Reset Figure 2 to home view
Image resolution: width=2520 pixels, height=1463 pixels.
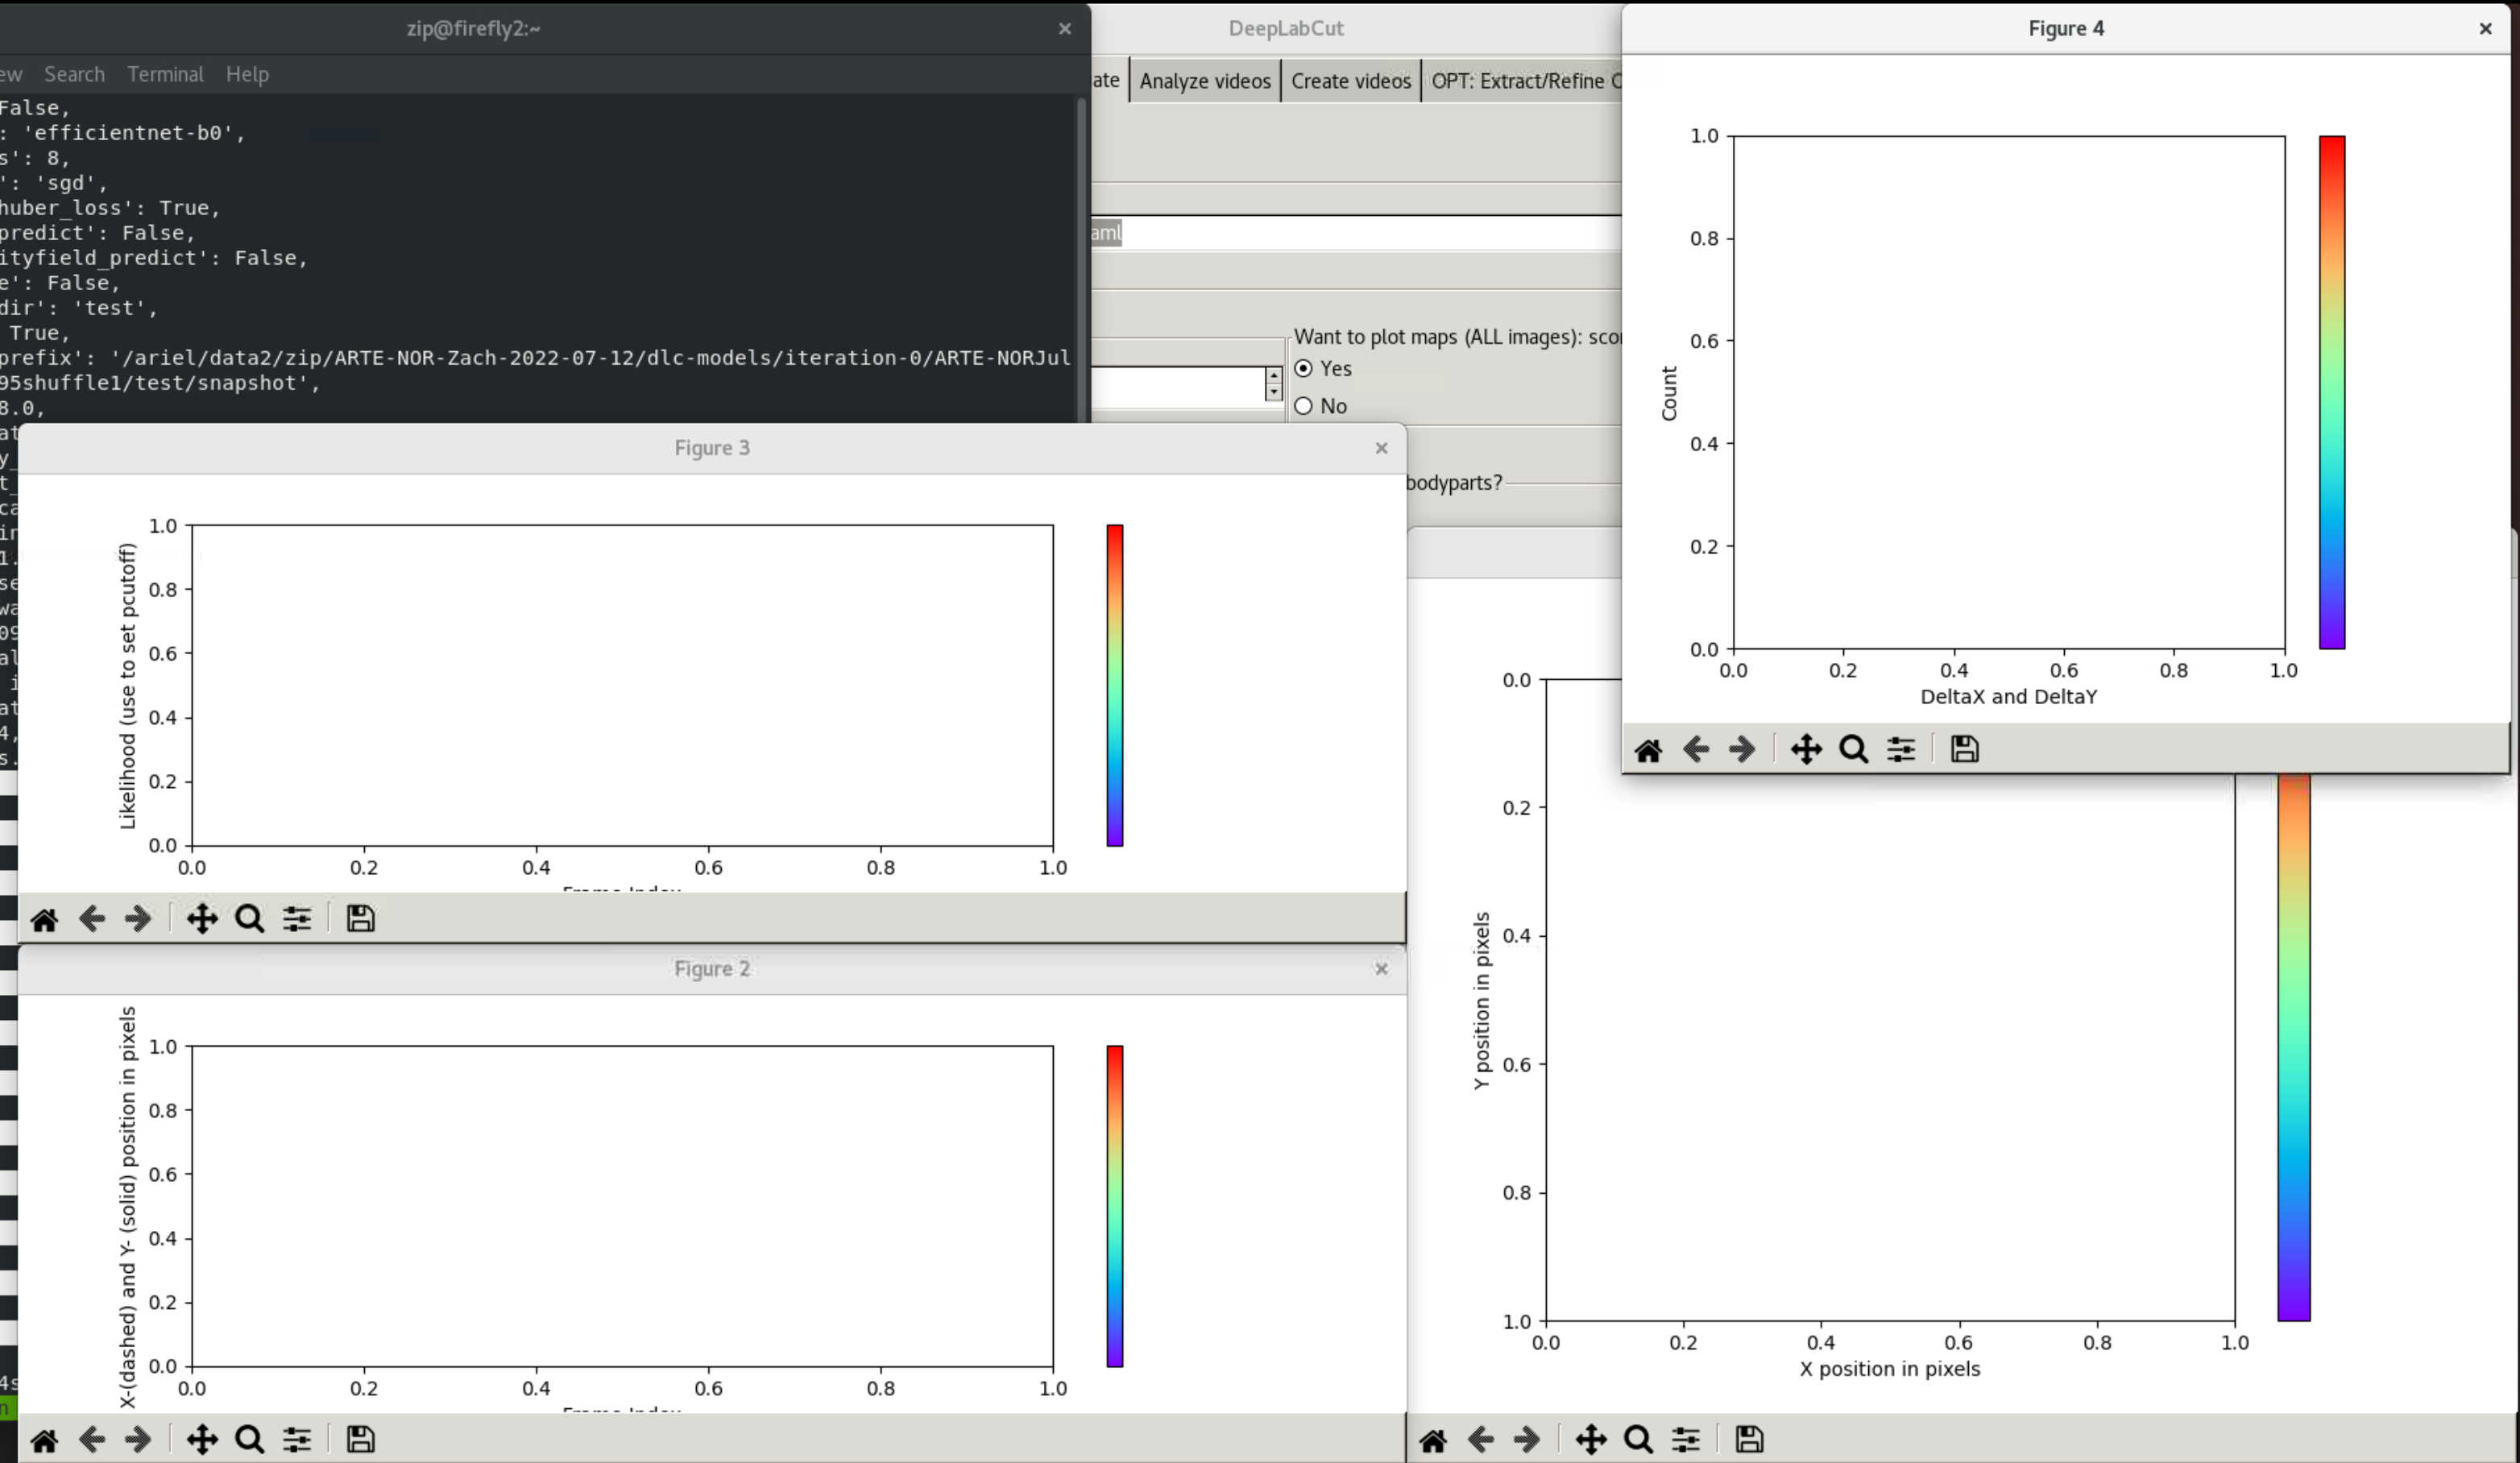tap(44, 1439)
